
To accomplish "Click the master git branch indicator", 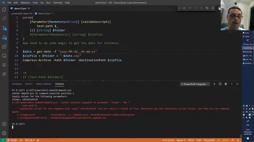I will (x=12, y=140).
